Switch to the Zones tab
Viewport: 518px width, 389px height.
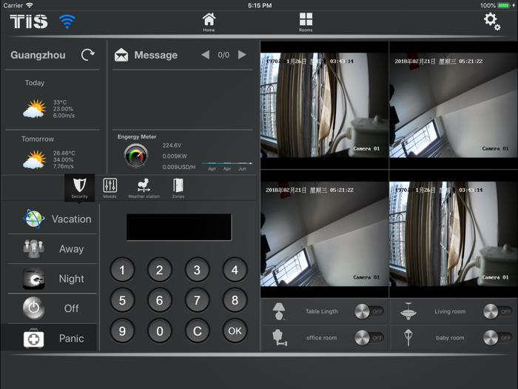tap(178, 188)
